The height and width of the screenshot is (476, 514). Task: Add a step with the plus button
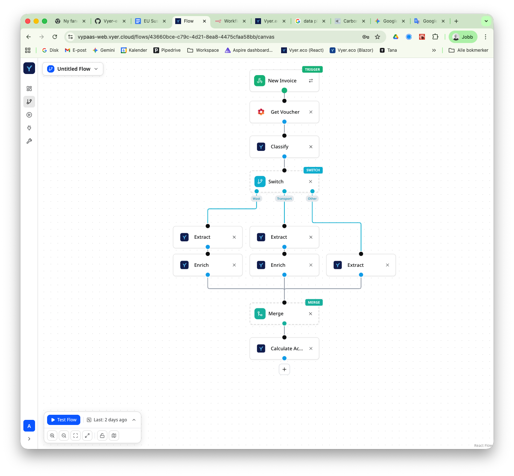coord(284,369)
